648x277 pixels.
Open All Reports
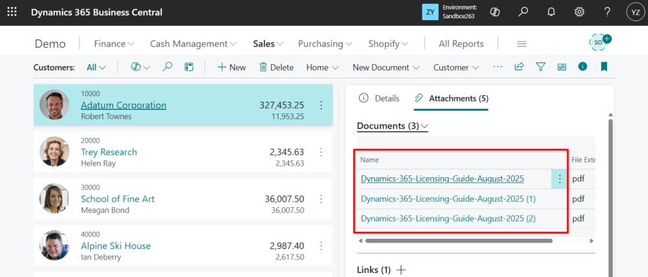461,44
